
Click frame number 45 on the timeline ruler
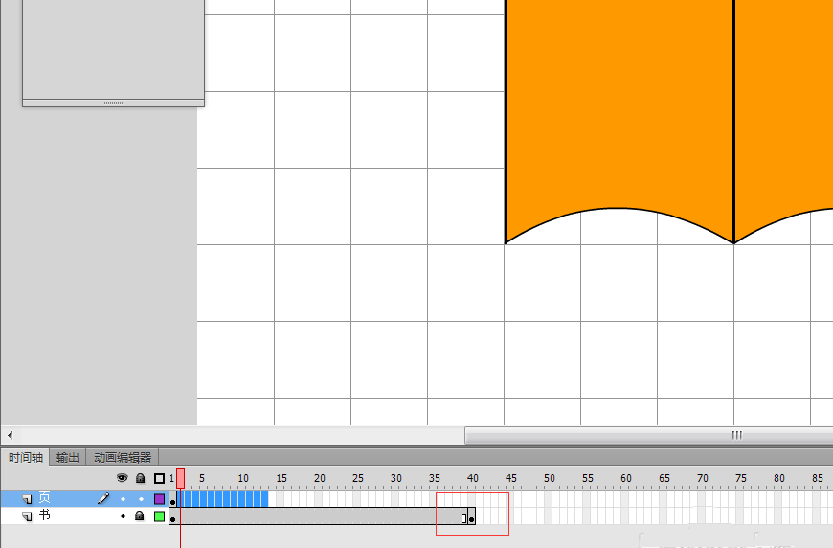tap(510, 478)
